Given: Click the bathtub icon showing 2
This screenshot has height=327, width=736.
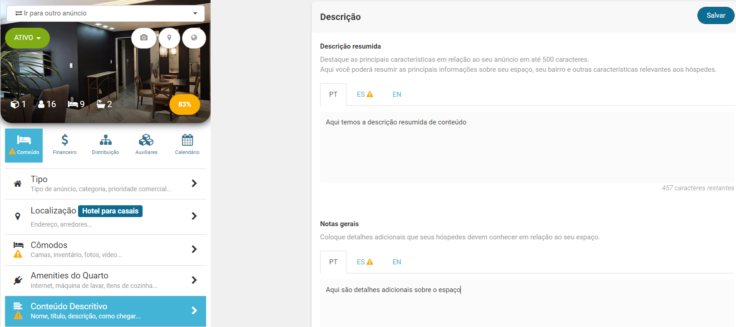Looking at the screenshot, I should click(101, 104).
